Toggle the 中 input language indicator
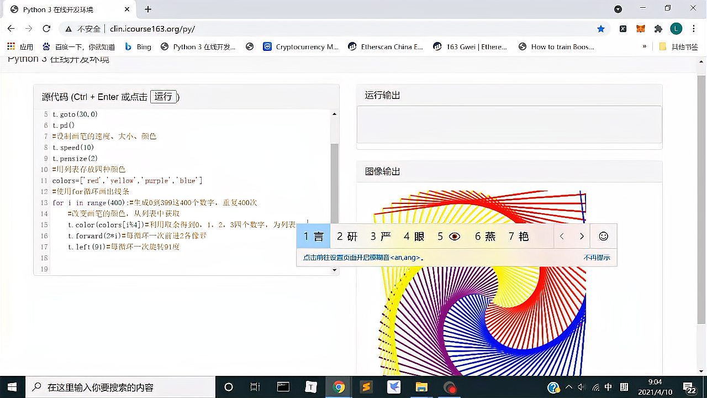This screenshot has height=398, width=707. click(x=608, y=387)
